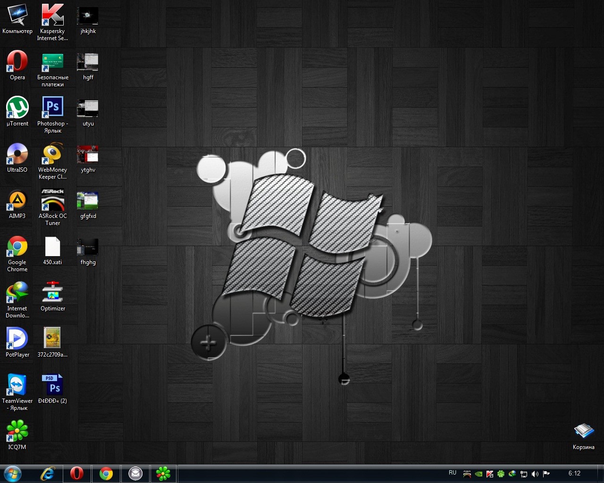This screenshot has width=604, height=483.
Task: Open the mail app taskbar button
Action: [x=135, y=474]
